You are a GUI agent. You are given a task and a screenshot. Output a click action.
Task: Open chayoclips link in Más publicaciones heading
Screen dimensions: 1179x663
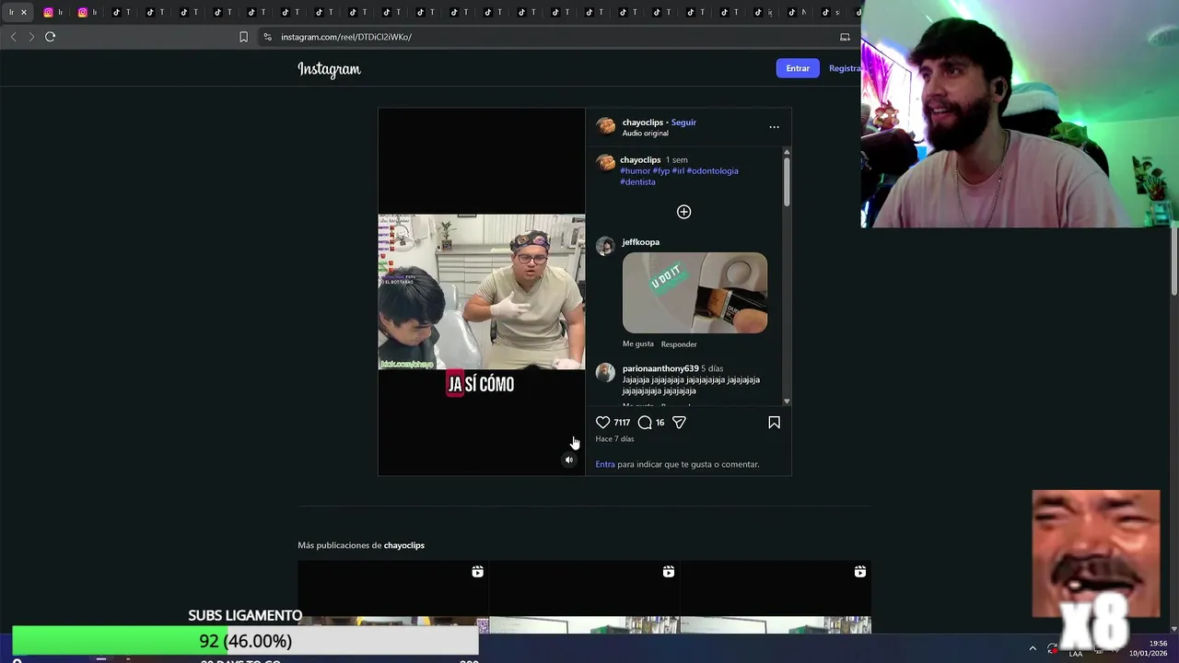(404, 545)
